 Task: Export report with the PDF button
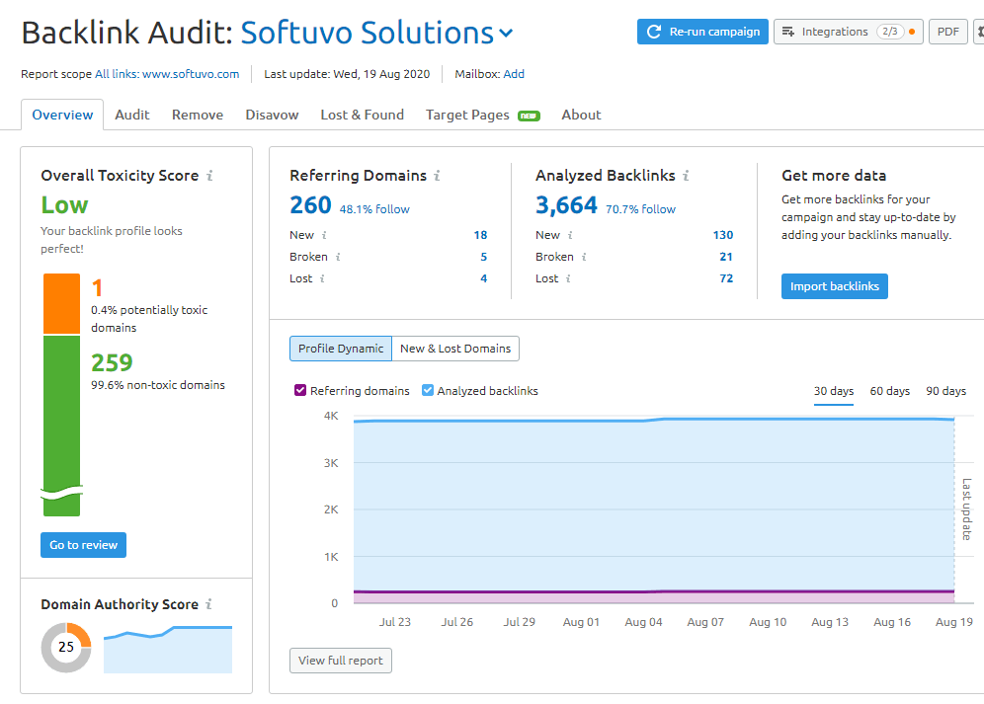(947, 32)
